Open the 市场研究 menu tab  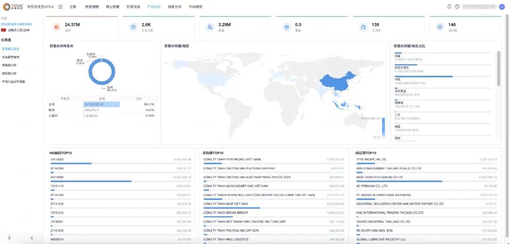point(196,7)
